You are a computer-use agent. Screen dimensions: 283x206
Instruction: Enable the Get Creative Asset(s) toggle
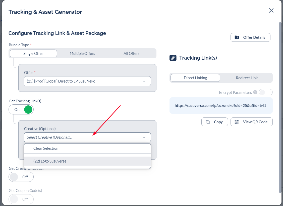pos(21,177)
